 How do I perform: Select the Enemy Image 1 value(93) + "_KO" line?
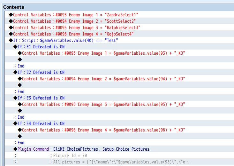click(x=119, y=53)
